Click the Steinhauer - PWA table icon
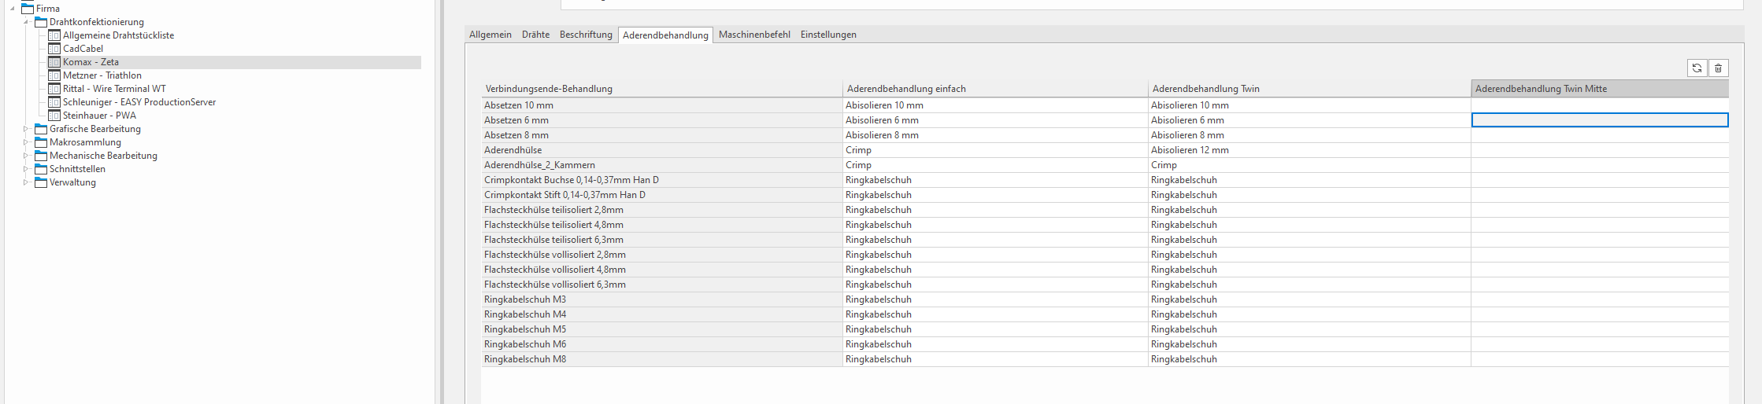 (x=54, y=116)
